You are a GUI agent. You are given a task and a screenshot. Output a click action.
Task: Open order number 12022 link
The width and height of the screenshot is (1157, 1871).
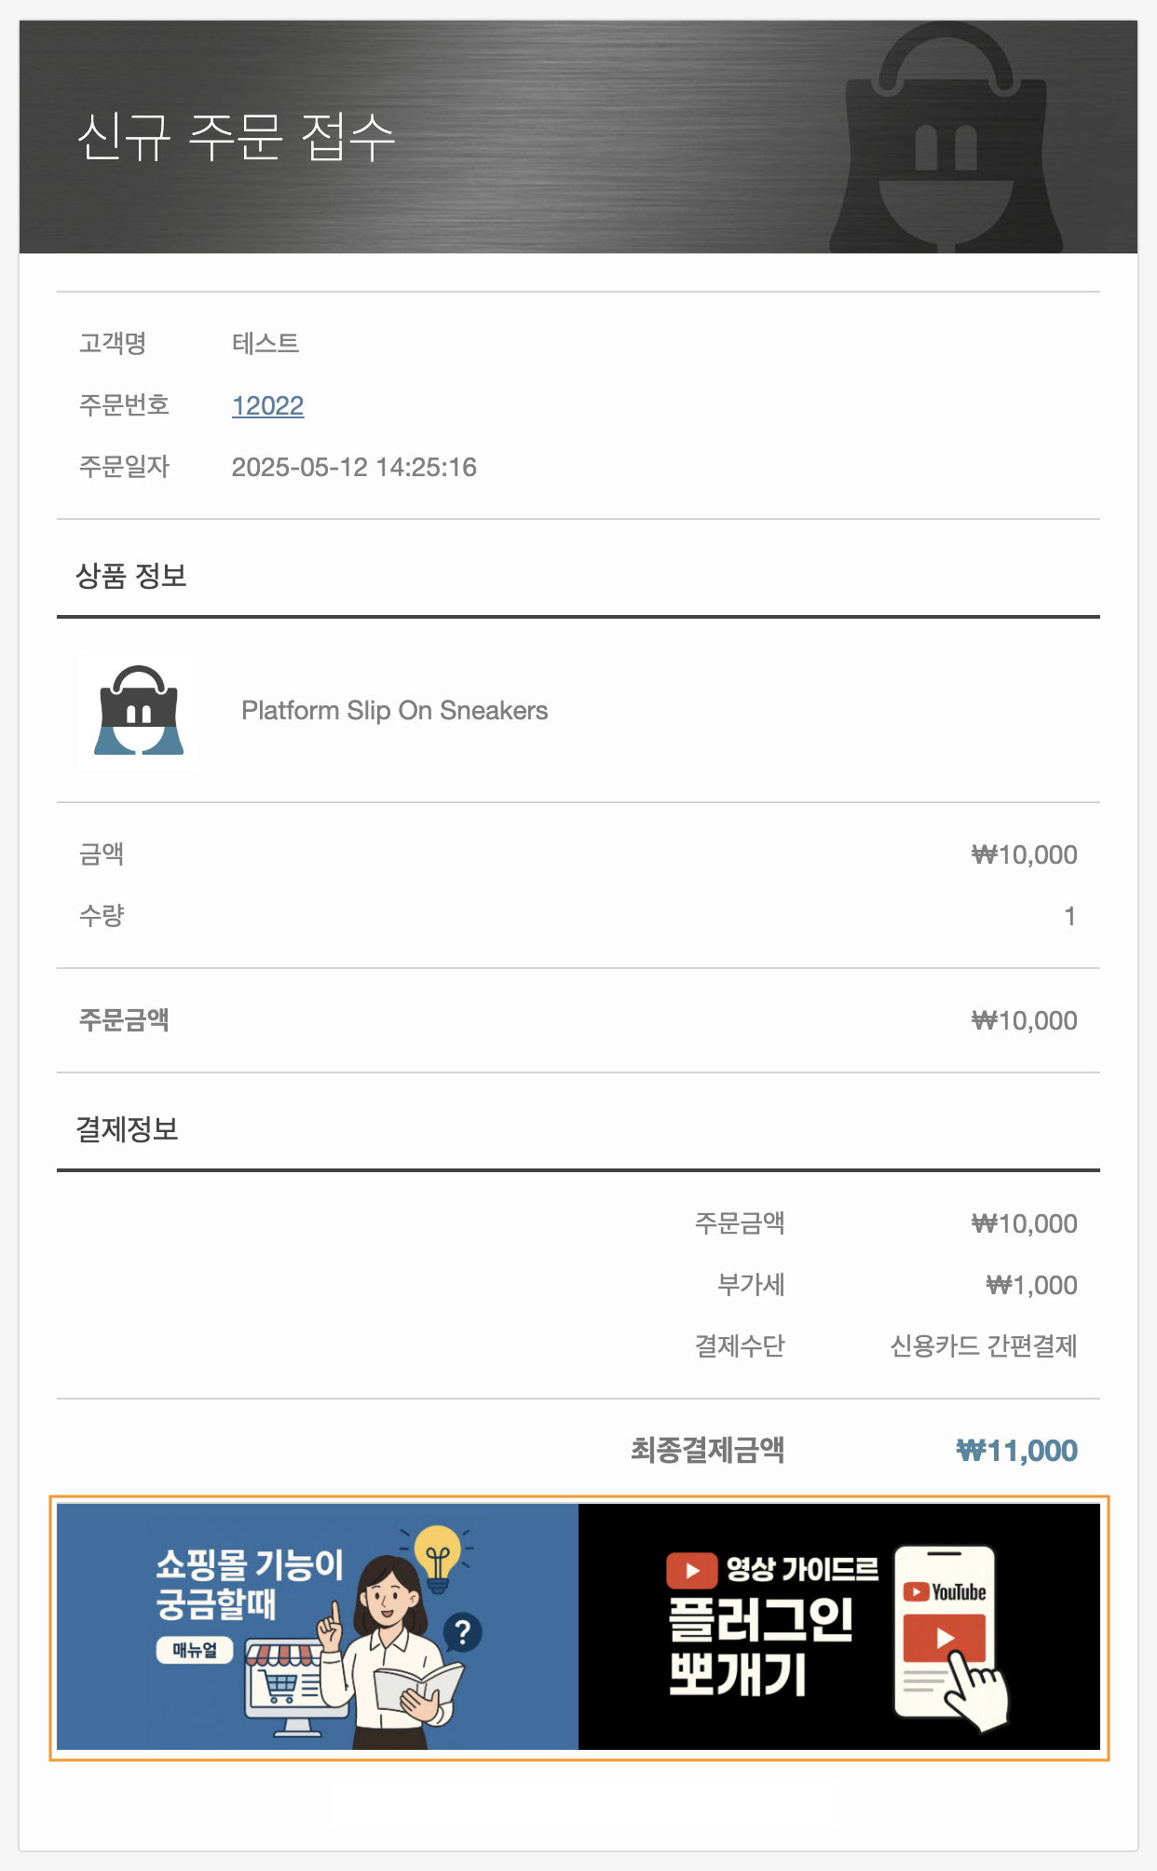point(267,406)
